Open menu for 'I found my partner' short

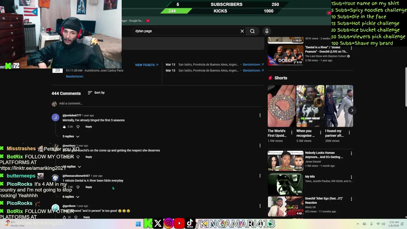349,133
